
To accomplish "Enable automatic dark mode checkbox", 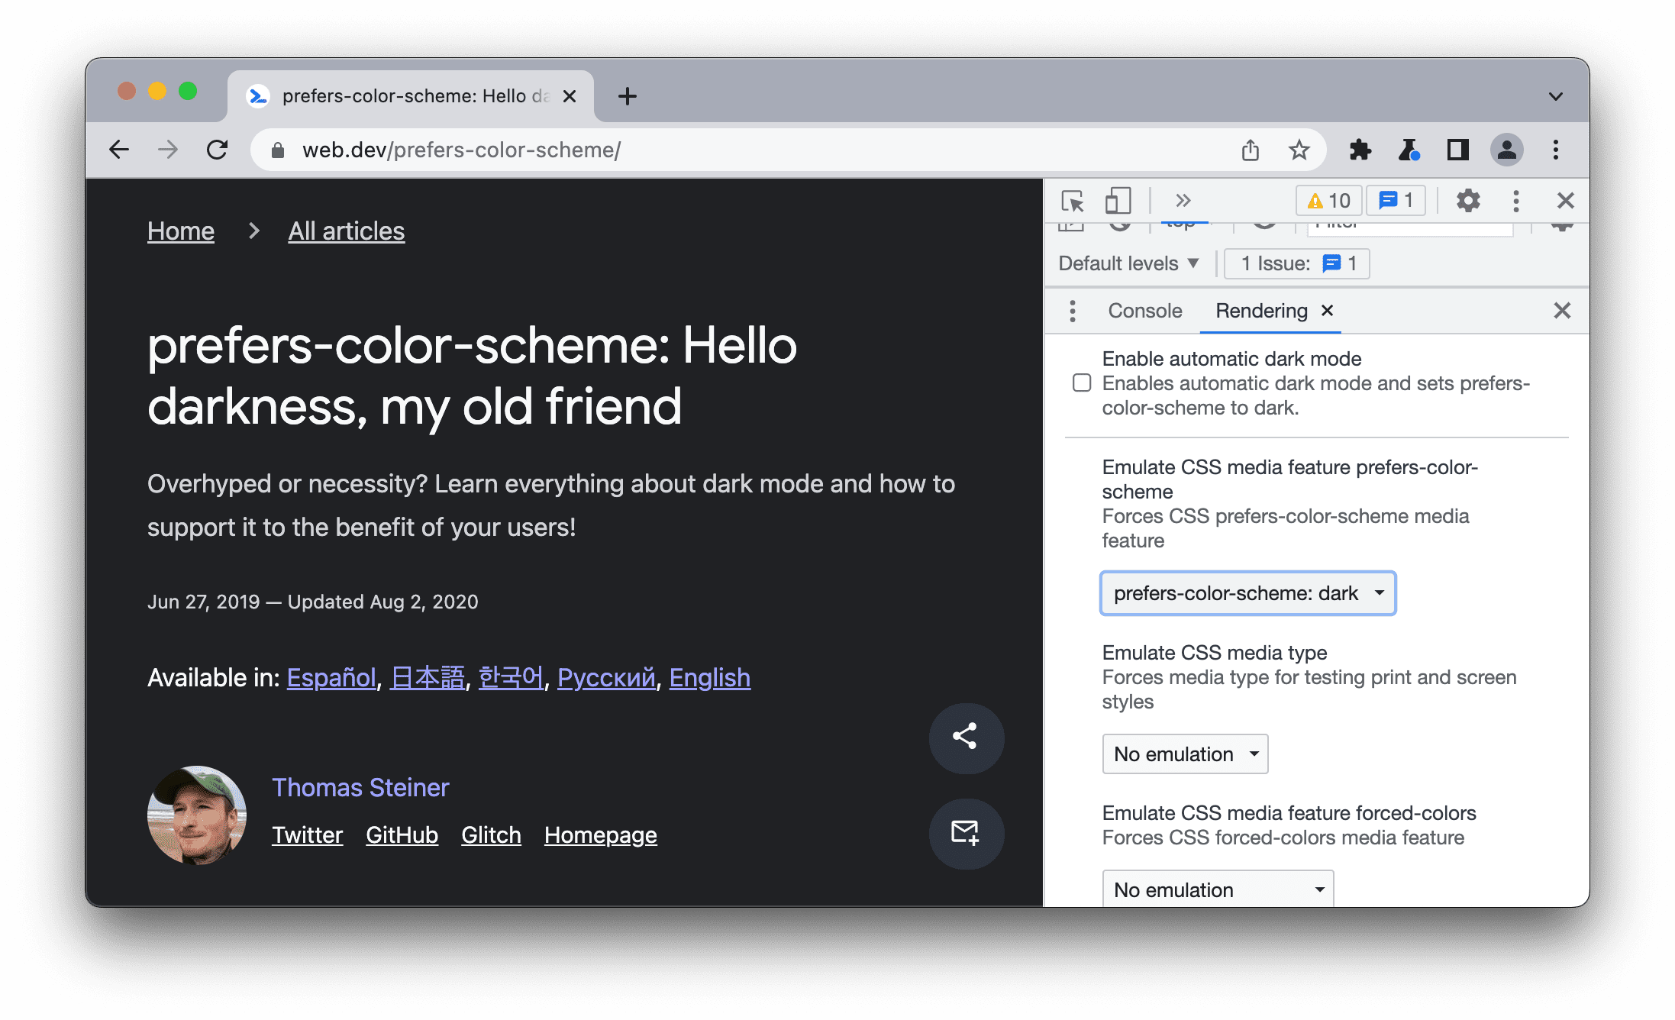I will click(1080, 382).
